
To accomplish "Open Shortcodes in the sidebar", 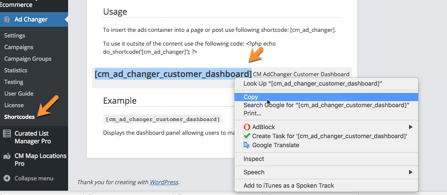I will pyautogui.click(x=19, y=117).
